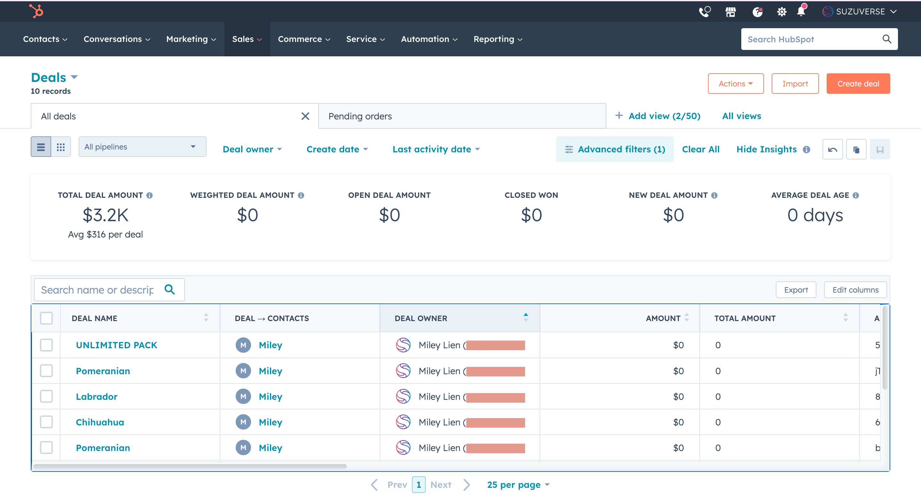Click the Create deal button

pos(858,84)
